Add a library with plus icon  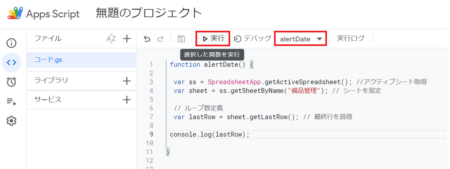[127, 81]
